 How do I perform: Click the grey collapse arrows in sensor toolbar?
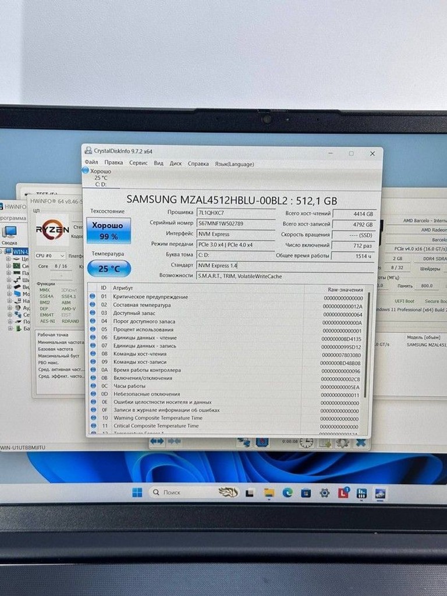[174, 441]
